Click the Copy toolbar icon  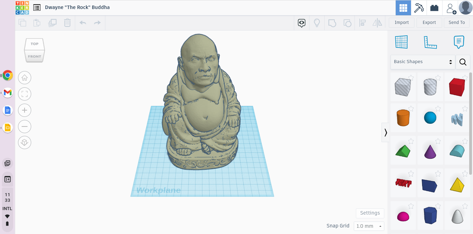23,23
